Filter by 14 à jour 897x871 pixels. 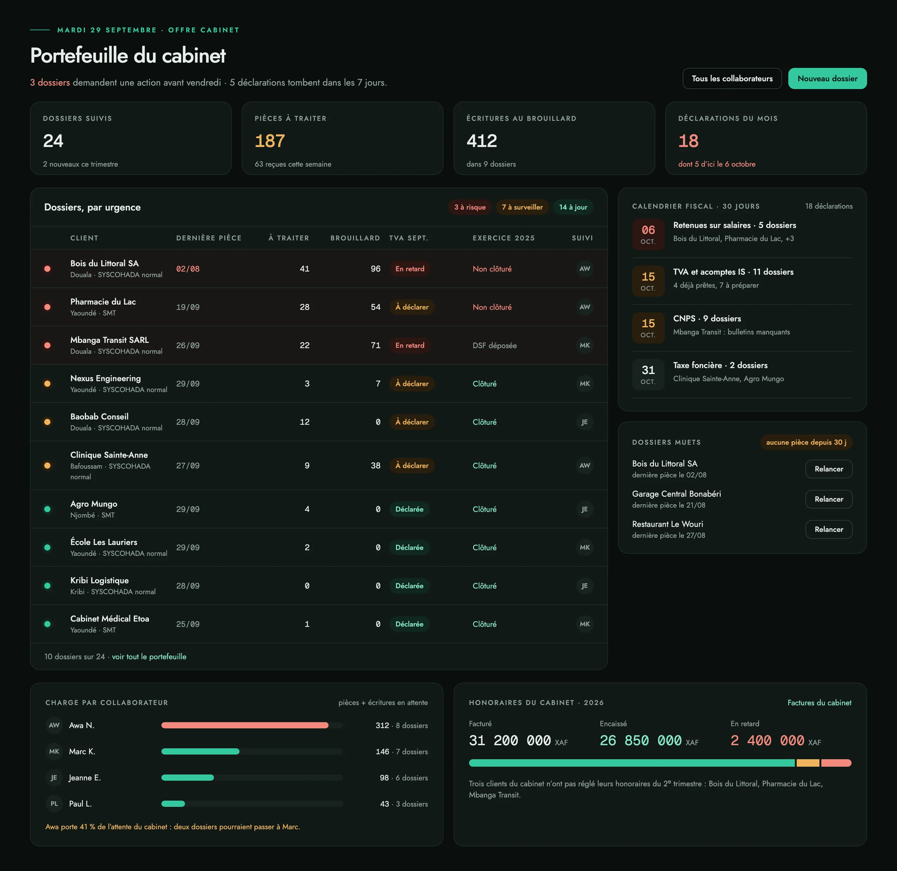pyautogui.click(x=573, y=207)
